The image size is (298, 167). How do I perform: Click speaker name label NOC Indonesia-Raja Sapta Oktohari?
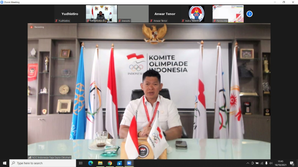click(49, 157)
